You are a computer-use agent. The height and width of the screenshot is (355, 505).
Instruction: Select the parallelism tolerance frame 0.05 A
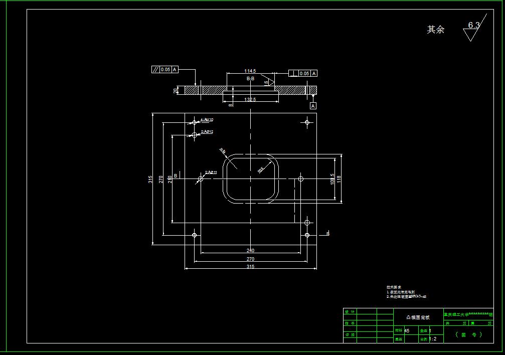164,69
